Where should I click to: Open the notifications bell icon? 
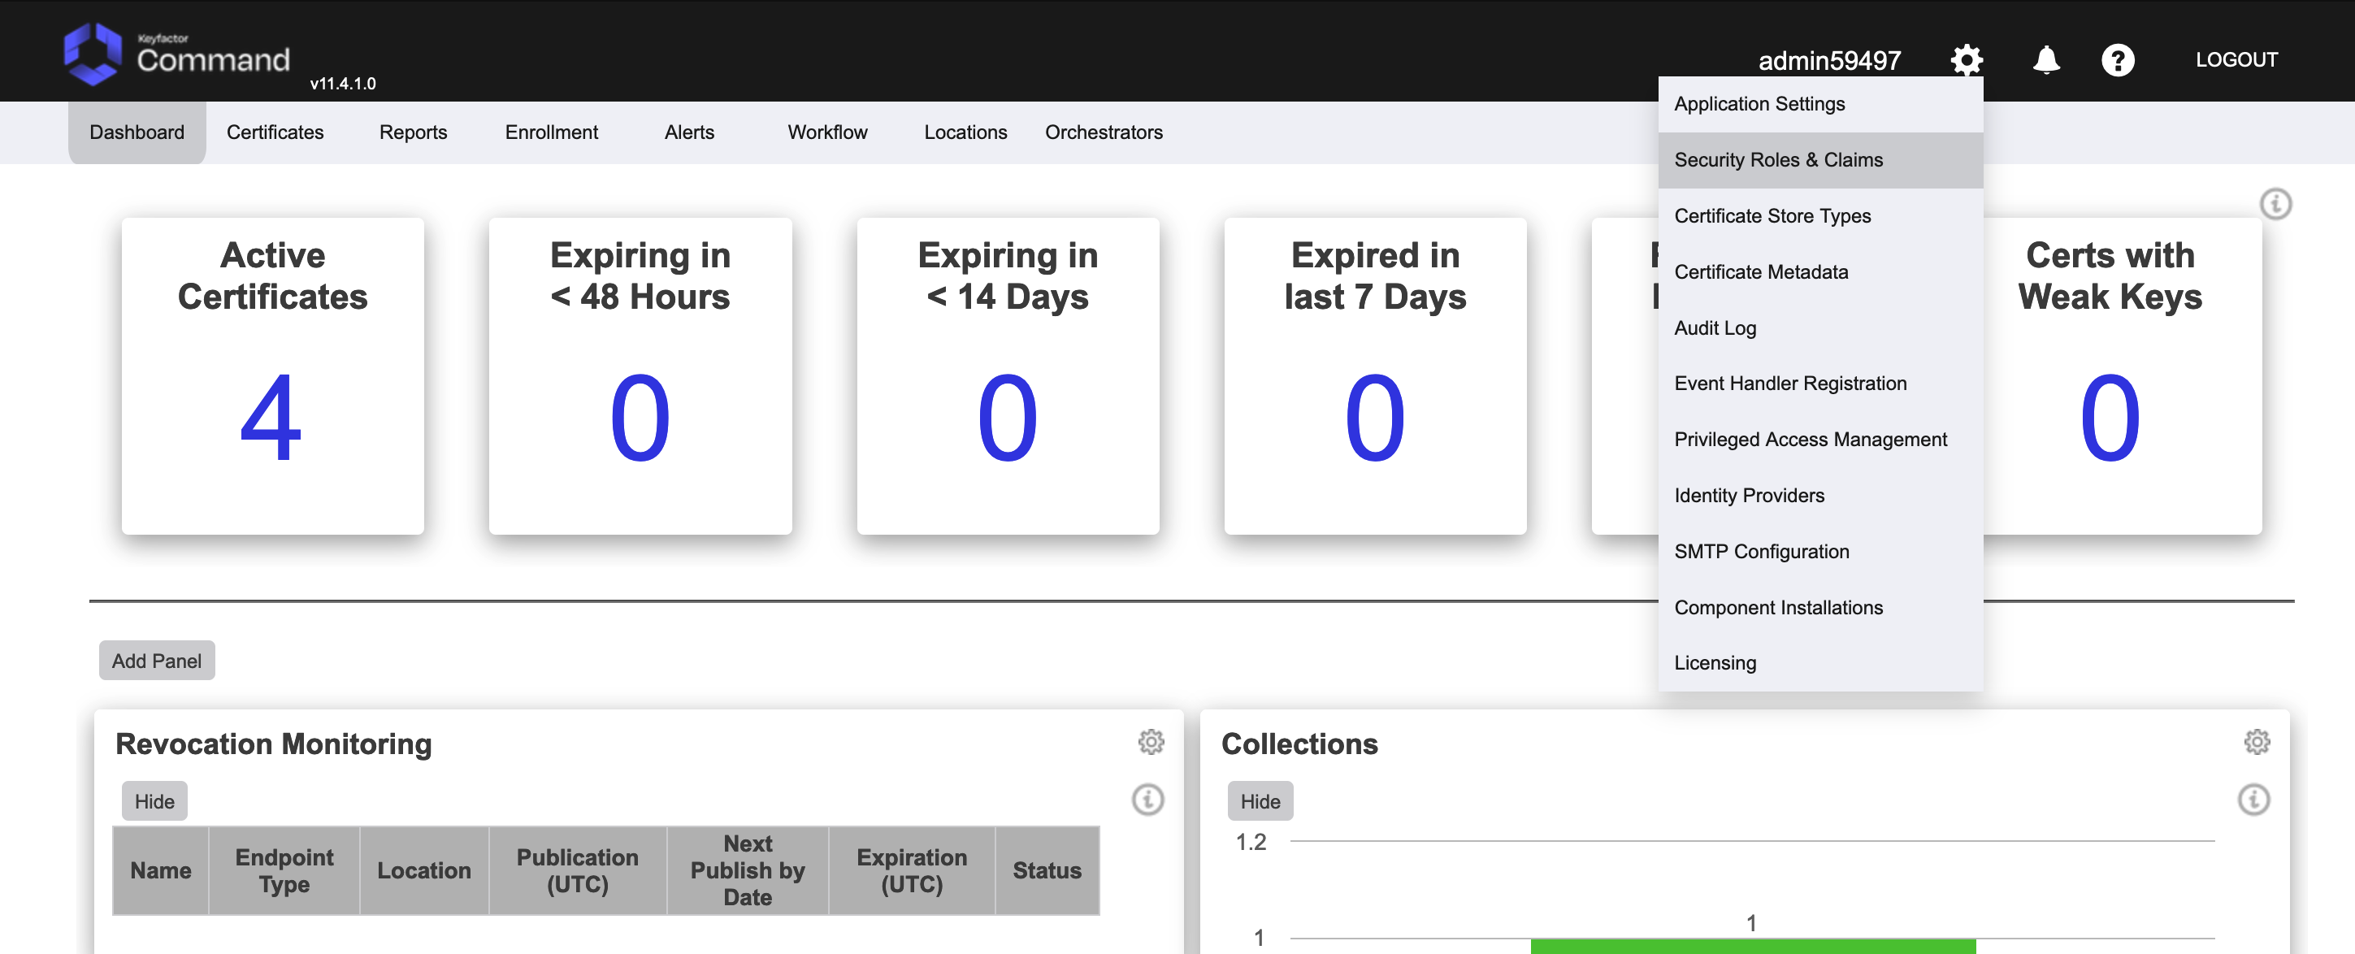click(2045, 60)
